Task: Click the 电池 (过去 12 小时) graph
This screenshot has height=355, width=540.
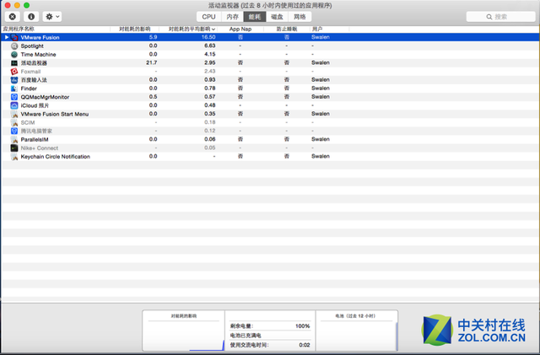Action: coord(356,331)
